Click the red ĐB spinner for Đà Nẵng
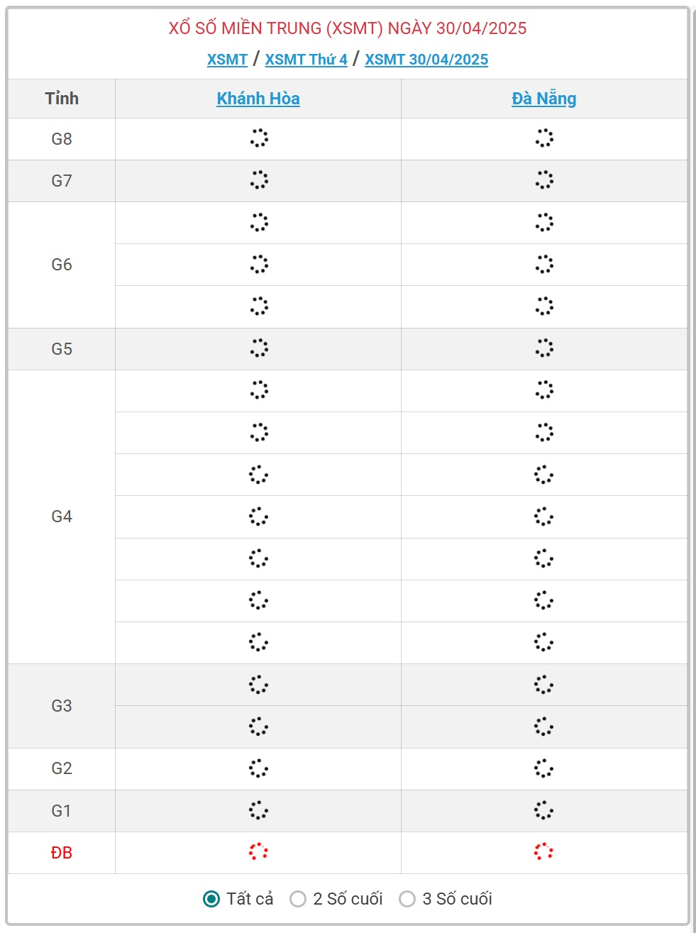 [543, 852]
